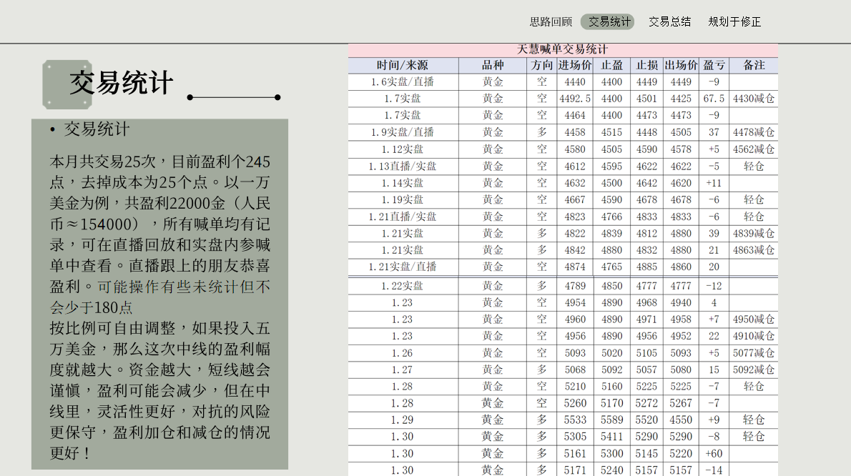Viewport: 851px width, 476px height.
Task: Select the 方向 column header
Action: [x=541, y=65]
